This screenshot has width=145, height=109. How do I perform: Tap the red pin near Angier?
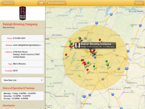[88, 70]
